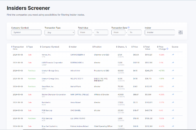Sort by Shares, % column header
Screen dimensions: 196x130
tap(121, 47)
